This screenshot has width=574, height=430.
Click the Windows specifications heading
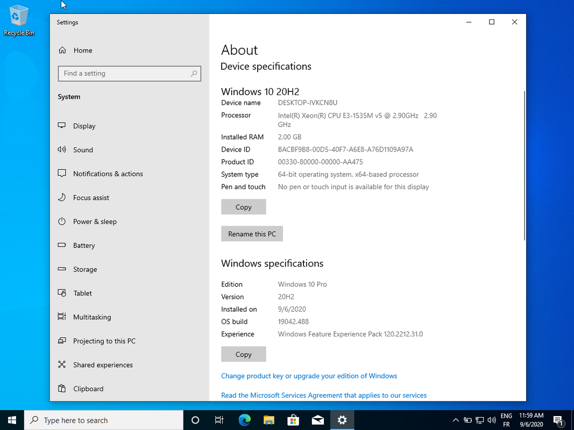pos(272,263)
